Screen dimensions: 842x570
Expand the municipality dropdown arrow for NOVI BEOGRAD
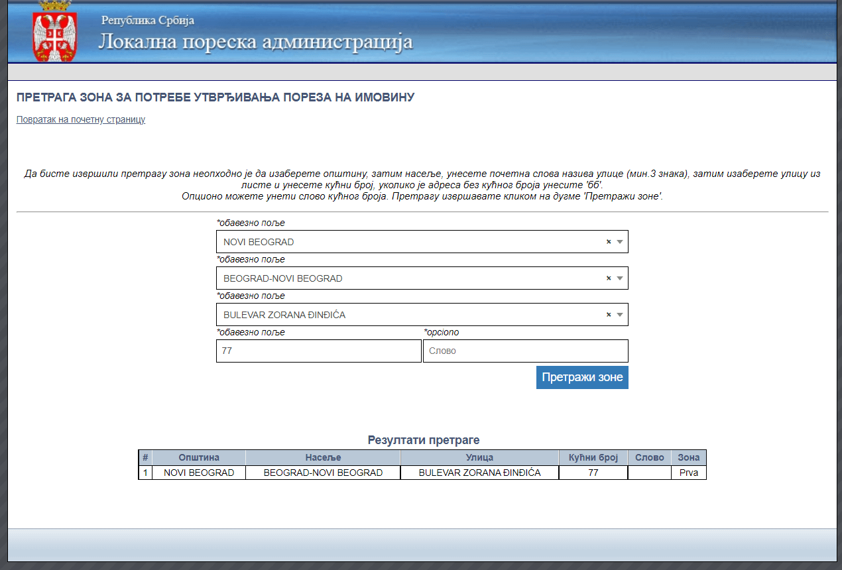click(620, 242)
